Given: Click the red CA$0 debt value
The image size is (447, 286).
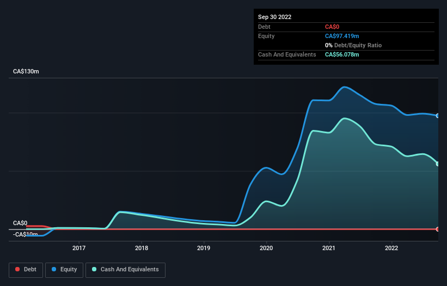Looking at the screenshot, I should tap(332, 27).
